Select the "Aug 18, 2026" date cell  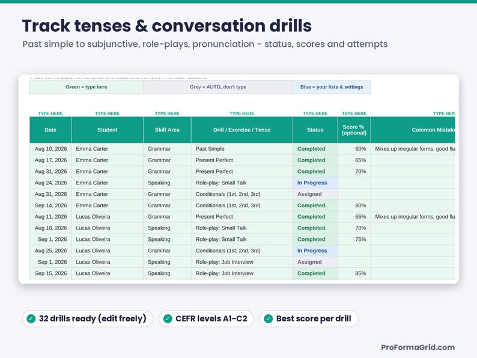point(50,228)
